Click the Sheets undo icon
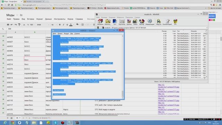 pos(12,25)
